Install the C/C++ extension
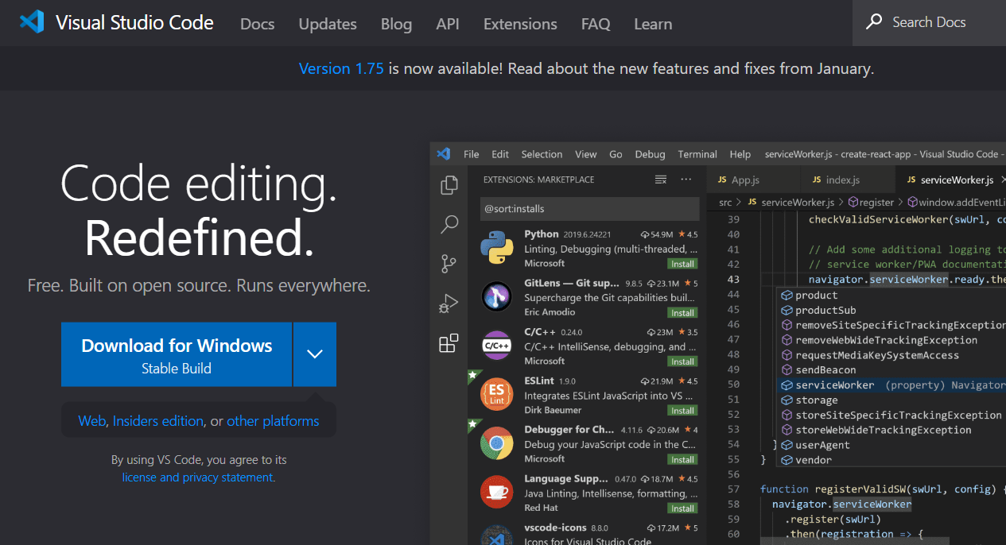The image size is (1006, 545). (682, 361)
